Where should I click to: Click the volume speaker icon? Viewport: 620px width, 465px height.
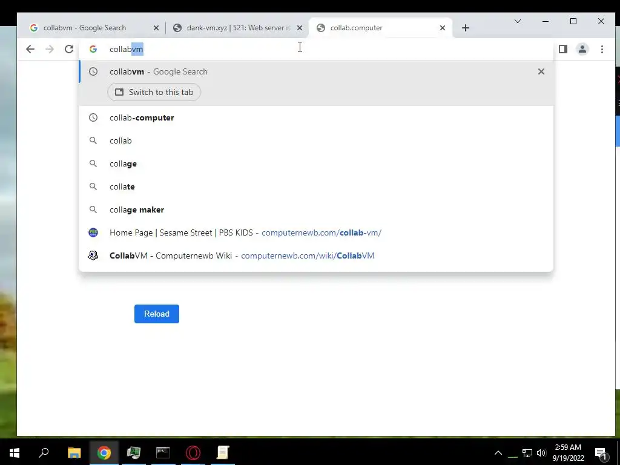[x=541, y=453]
